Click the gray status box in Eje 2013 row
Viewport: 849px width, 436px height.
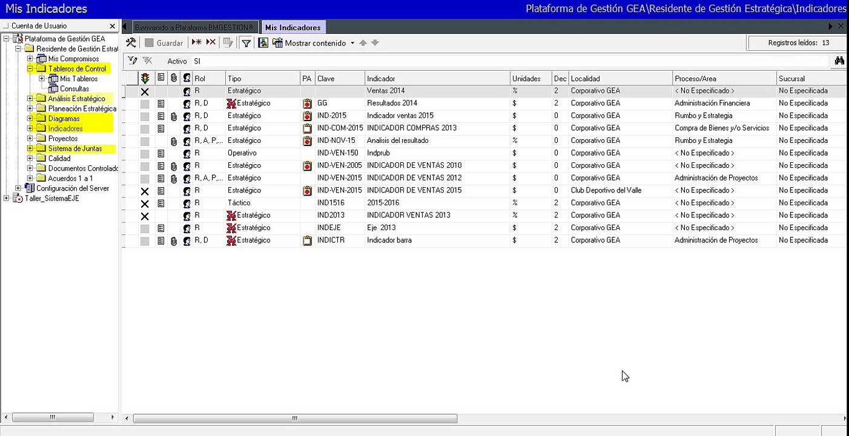[x=145, y=228]
